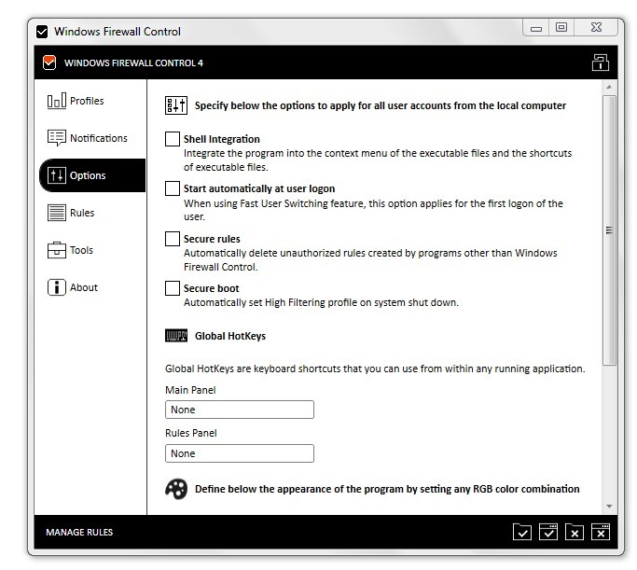The width and height of the screenshot is (637, 570).
Task: Click the scrollbar up arrow
Action: 609,87
